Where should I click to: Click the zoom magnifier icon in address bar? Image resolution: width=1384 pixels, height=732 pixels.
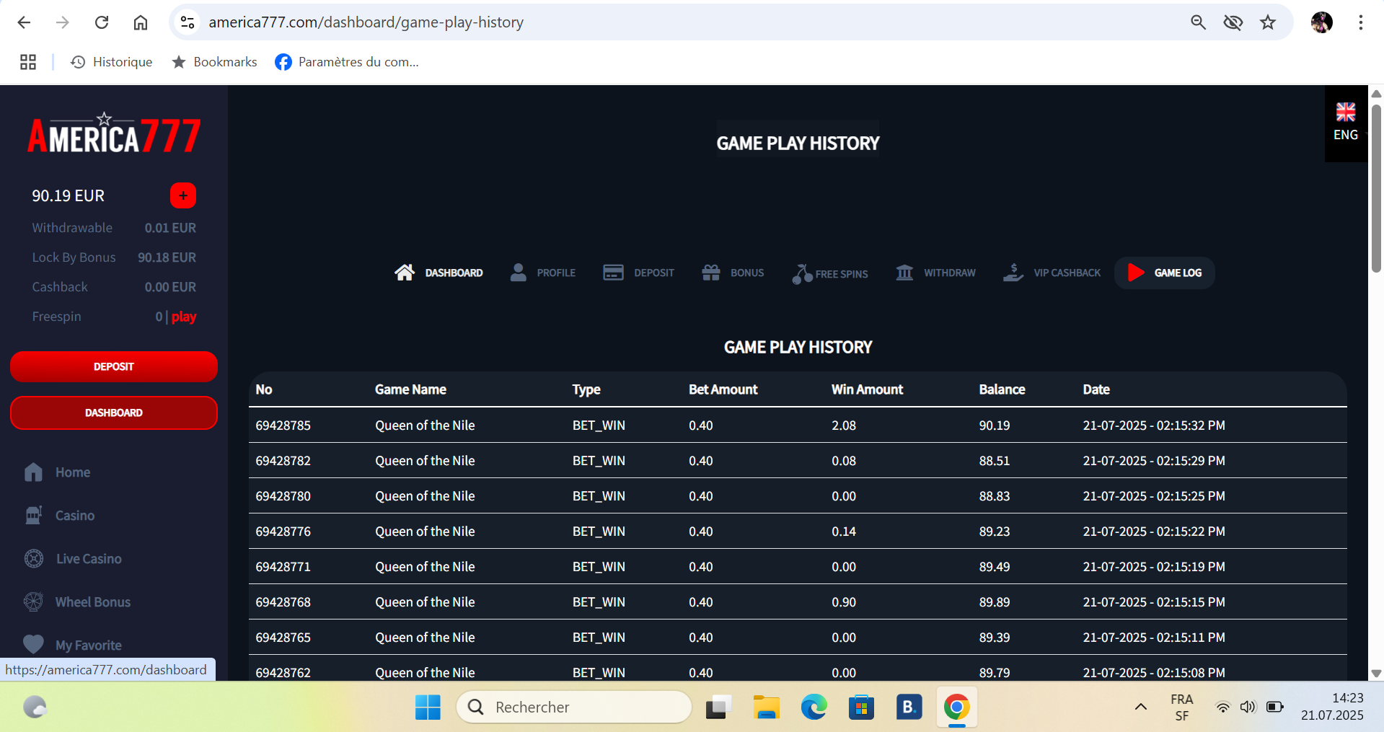pyautogui.click(x=1198, y=22)
